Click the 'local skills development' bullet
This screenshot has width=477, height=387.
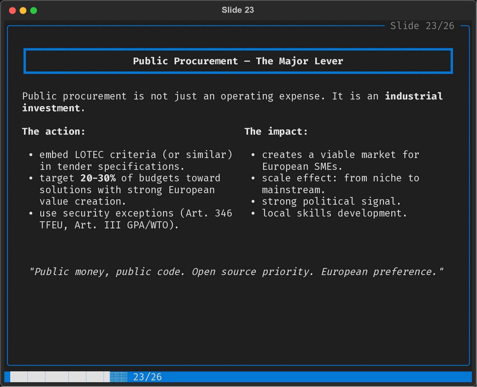click(x=334, y=213)
